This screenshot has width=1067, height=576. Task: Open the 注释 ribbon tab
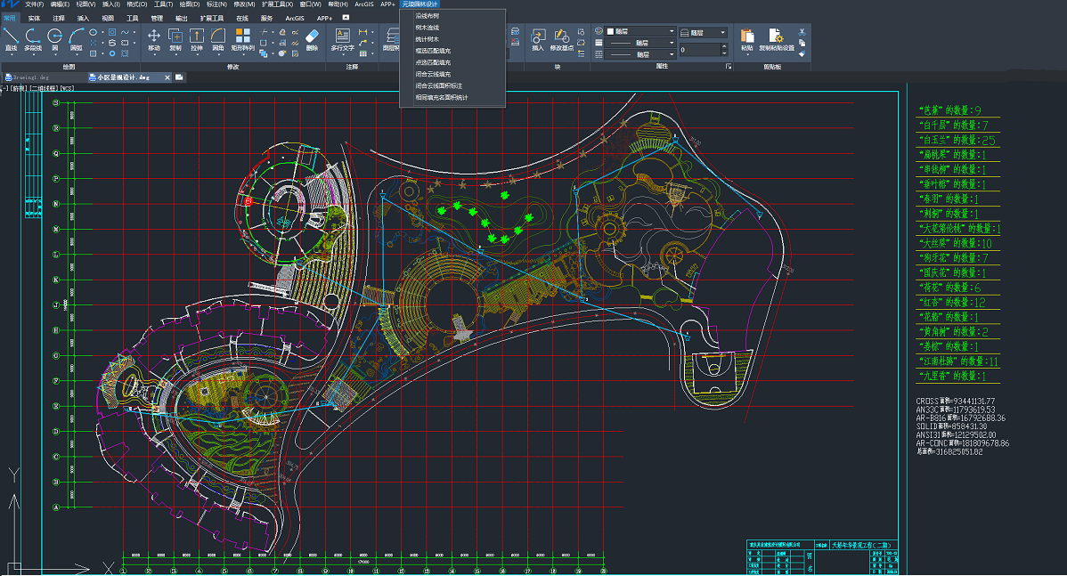click(59, 18)
